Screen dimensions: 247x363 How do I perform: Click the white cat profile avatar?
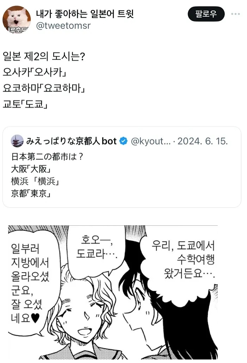[x=17, y=20]
